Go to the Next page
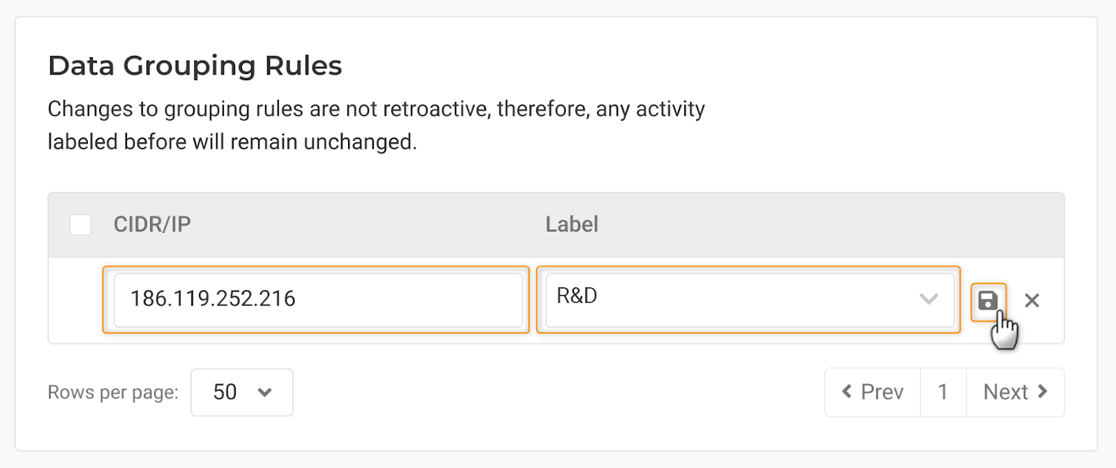Viewport: 1116px width, 468px height. click(1015, 392)
